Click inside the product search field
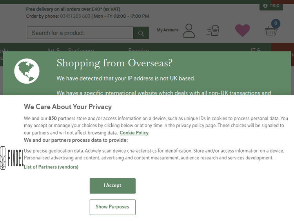294x221 pixels. click(x=80, y=33)
